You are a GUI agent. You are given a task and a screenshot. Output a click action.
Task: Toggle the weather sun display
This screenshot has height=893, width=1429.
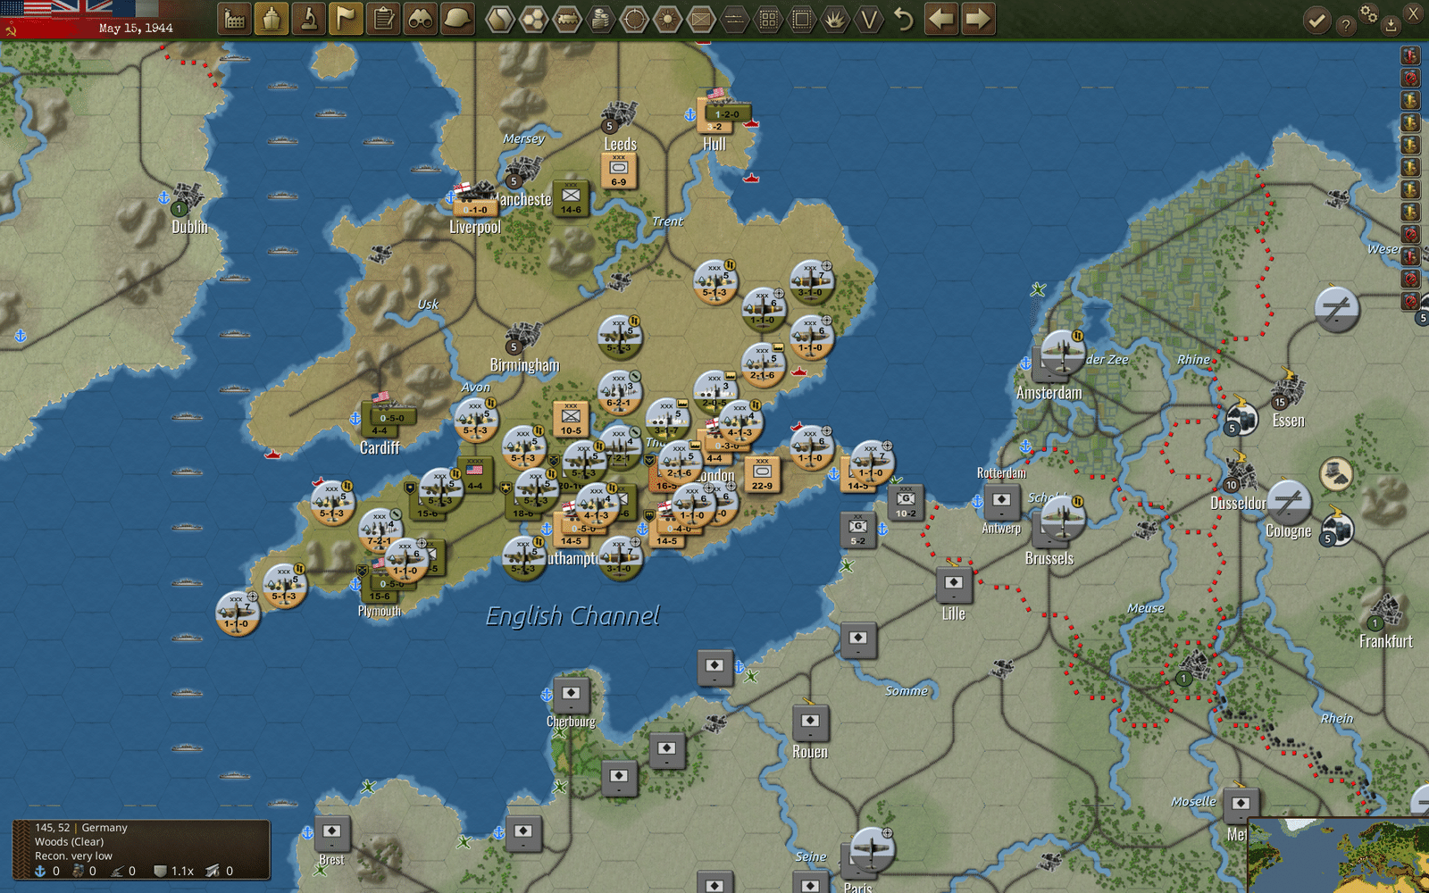[668, 19]
